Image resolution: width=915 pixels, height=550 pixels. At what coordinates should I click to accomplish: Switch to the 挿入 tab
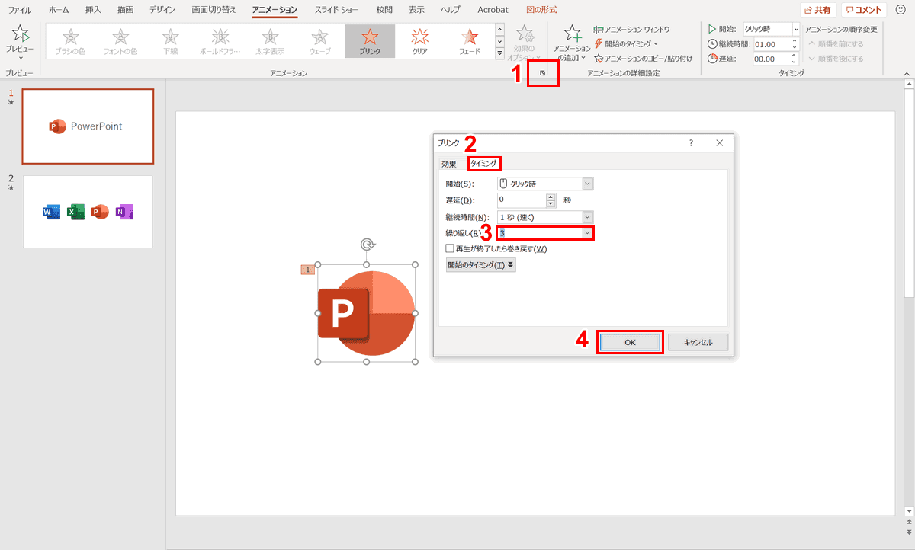tap(93, 10)
